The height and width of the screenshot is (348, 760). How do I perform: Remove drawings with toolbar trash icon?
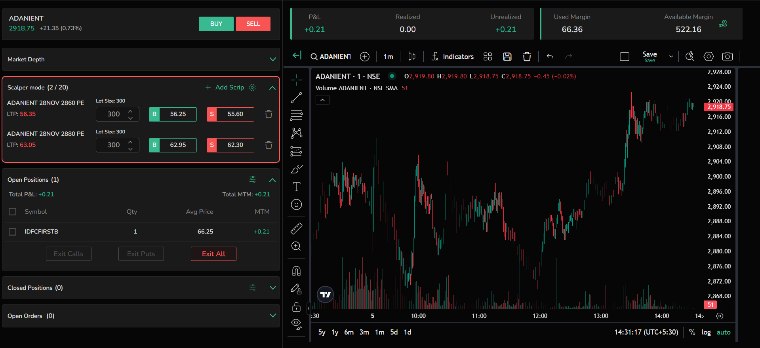pos(527,57)
